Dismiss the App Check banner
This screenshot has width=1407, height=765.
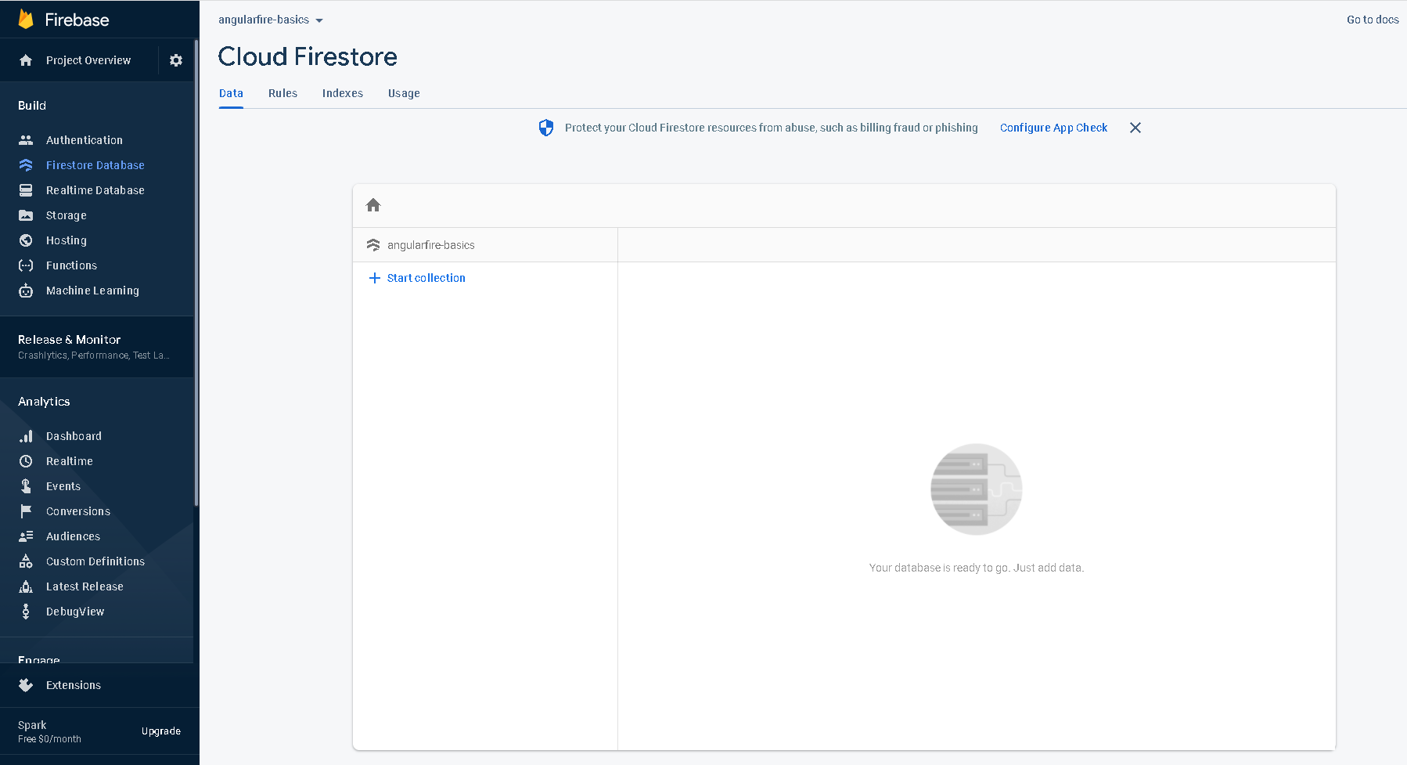tap(1135, 128)
